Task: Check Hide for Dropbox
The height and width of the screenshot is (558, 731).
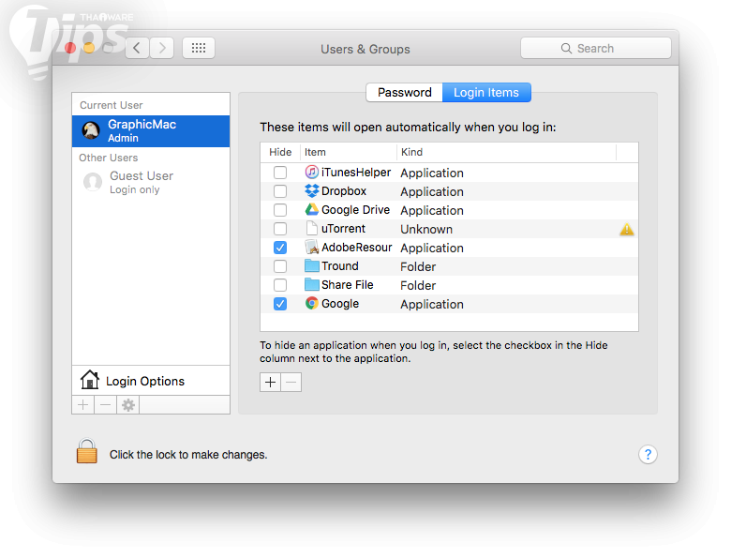Action: pyautogui.click(x=280, y=190)
